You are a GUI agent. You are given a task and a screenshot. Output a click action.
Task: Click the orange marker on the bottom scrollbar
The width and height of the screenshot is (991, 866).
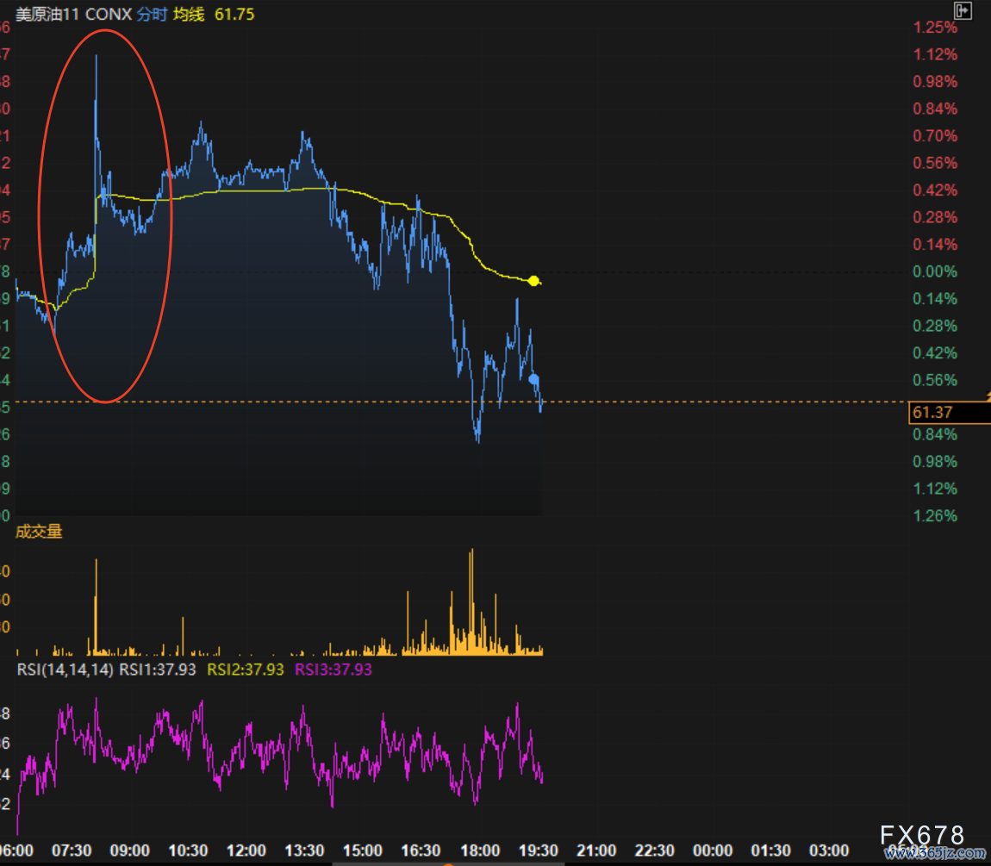click(446, 863)
